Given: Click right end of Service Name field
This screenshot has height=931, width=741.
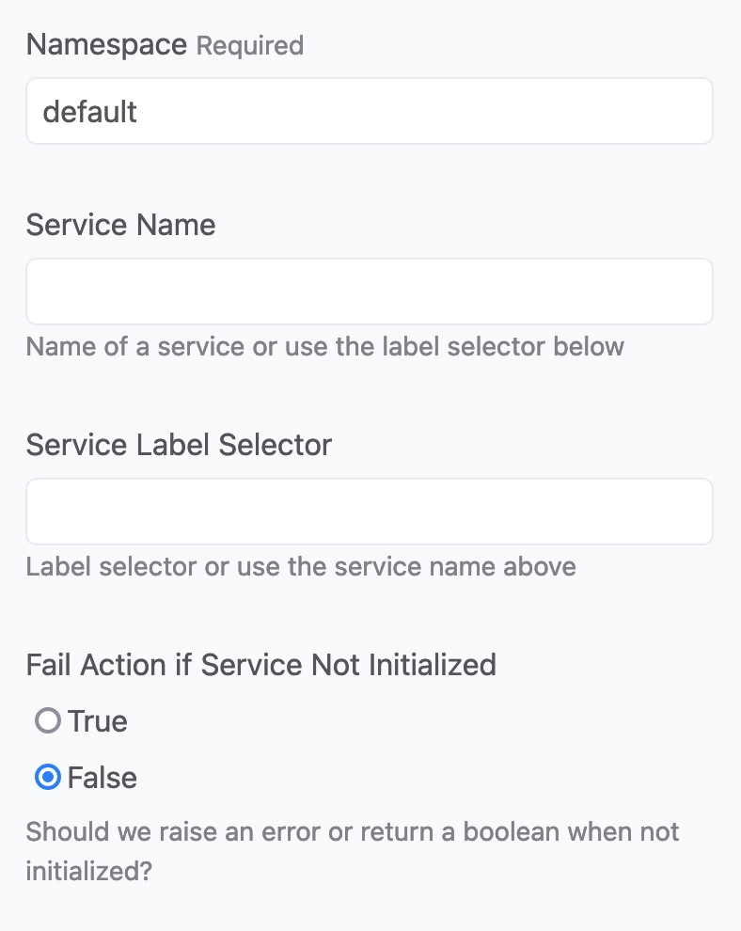Looking at the screenshot, I should pos(654,292).
